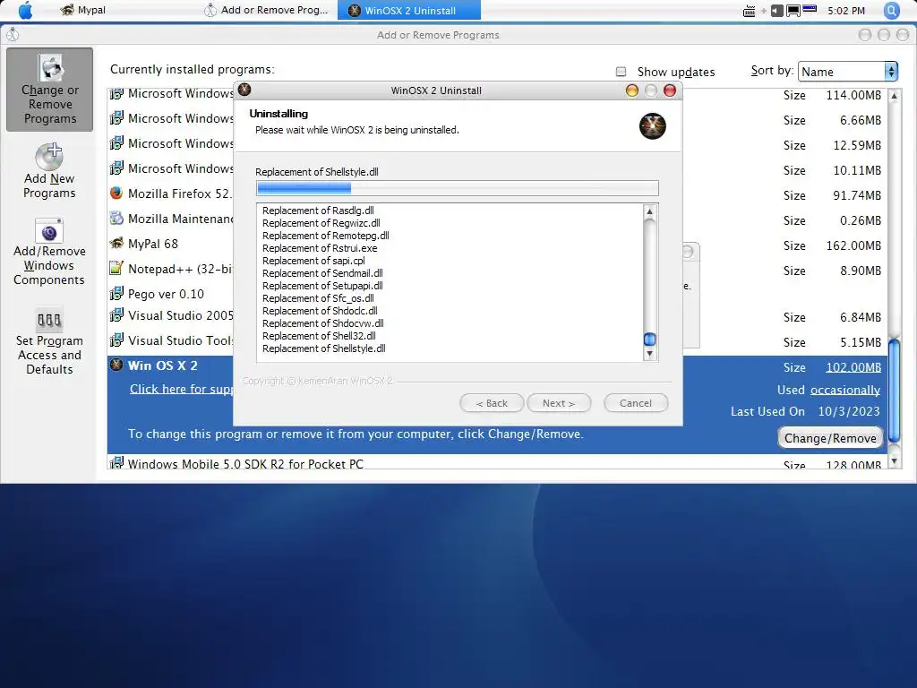Viewport: 917px width, 688px height.
Task: Open Add New Programs sidebar icon
Action: click(x=50, y=171)
